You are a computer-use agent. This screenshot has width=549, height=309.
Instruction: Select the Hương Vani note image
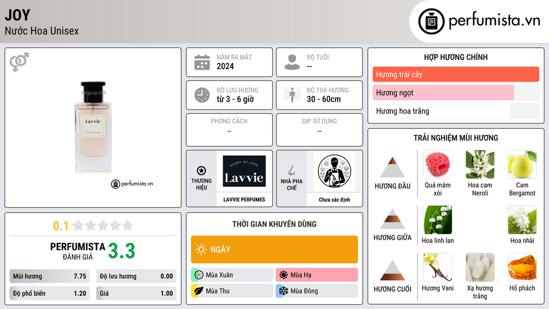[437, 267]
